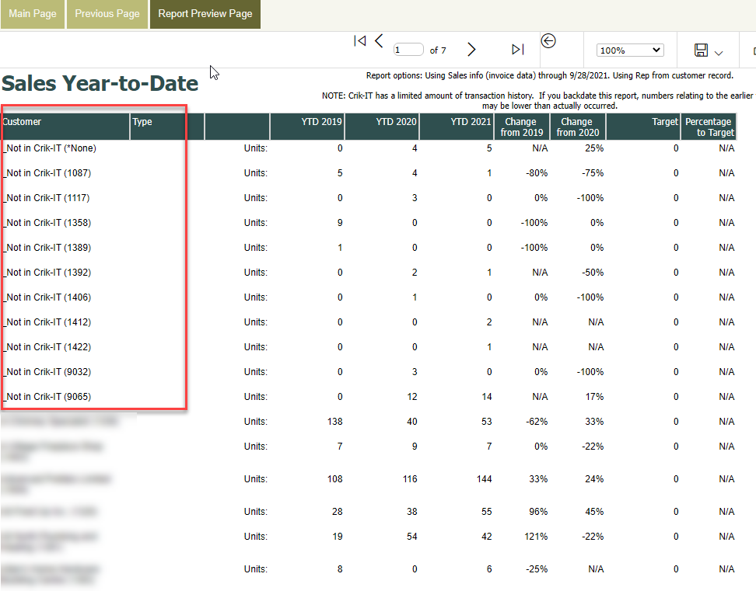Screen dimensions: 756x591
Task: Switch to the Main Page tab
Action: (x=33, y=14)
